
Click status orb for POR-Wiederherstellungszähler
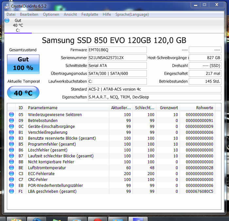(x=11, y=185)
